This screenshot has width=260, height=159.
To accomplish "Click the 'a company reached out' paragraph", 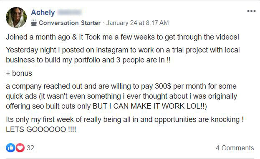I will coord(121,96).
